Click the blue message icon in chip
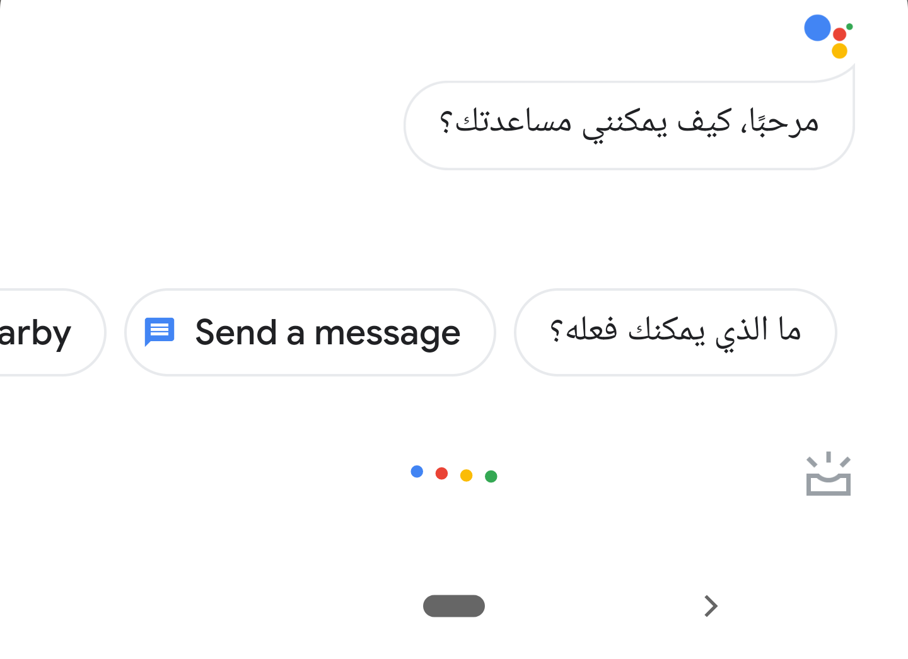This screenshot has height=659, width=908. [160, 332]
